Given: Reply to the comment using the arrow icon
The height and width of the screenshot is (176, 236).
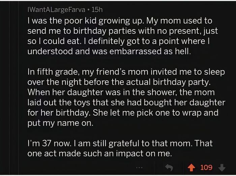Looking at the screenshot, I should click(x=169, y=167).
